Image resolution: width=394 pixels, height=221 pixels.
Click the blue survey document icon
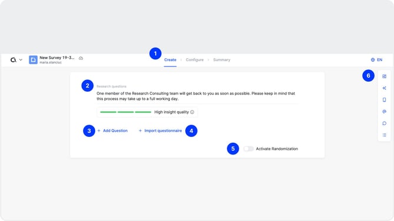click(x=33, y=60)
